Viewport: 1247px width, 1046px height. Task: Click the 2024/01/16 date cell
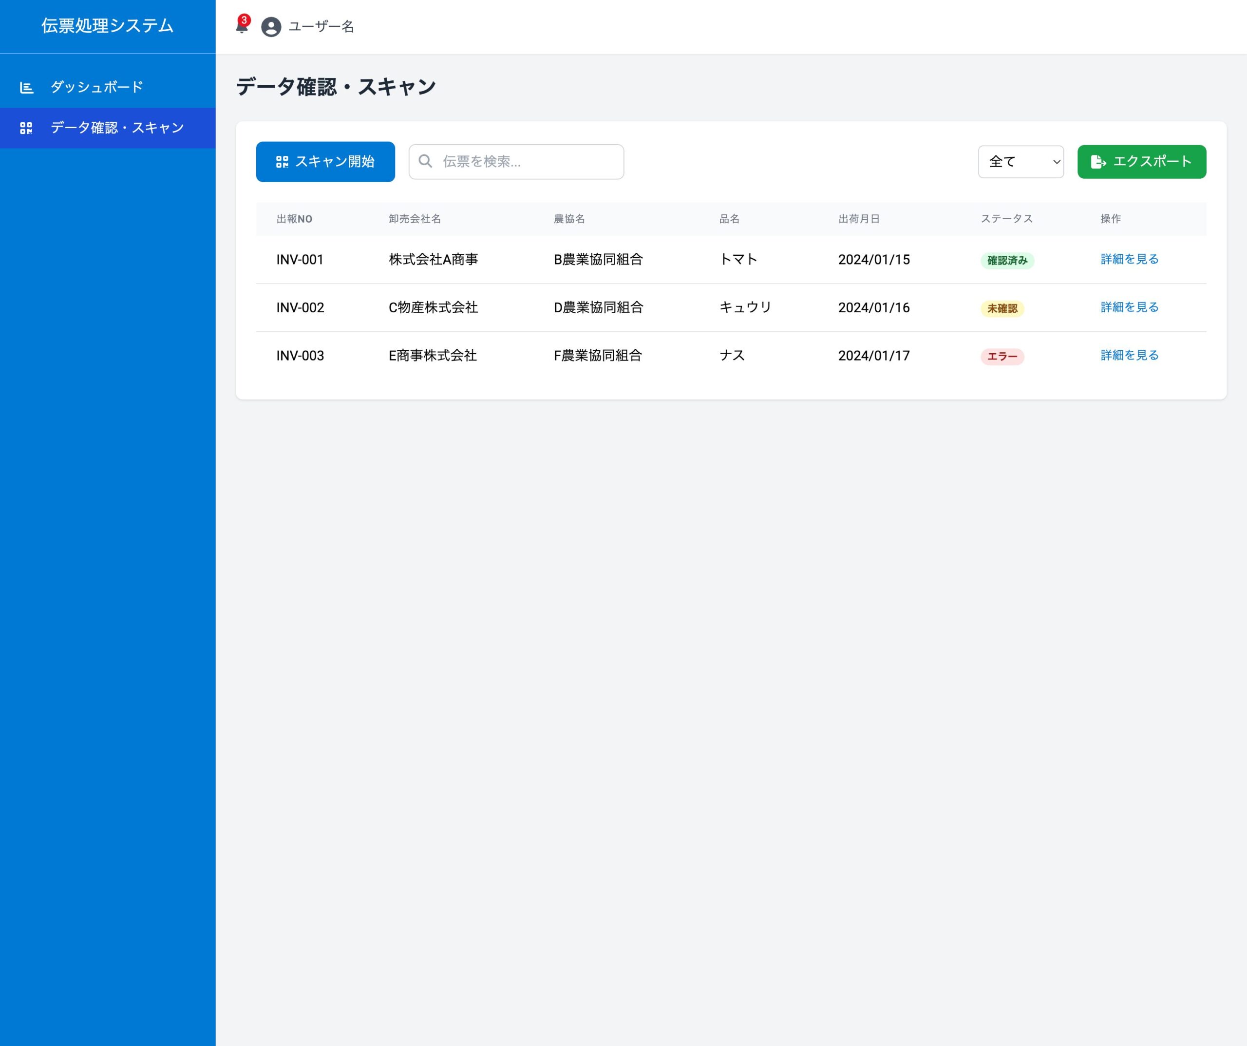[x=874, y=308]
